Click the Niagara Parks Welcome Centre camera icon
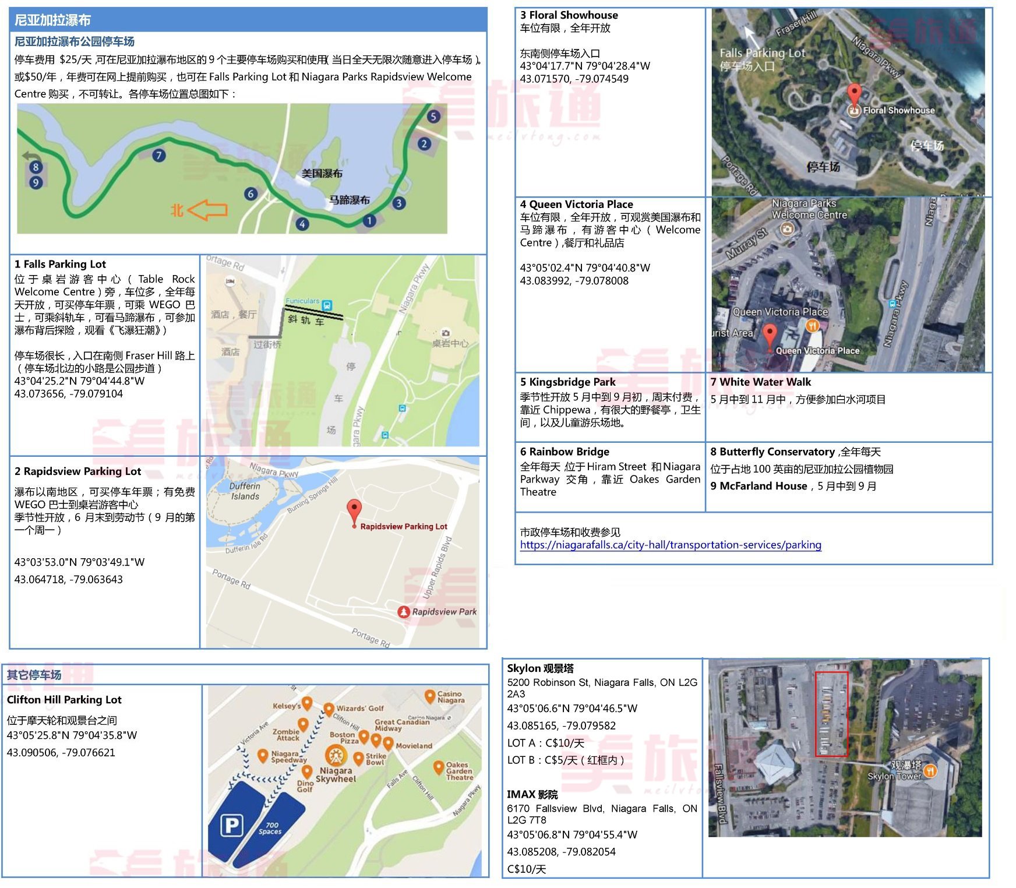This screenshot has height=888, width=1016. tap(786, 229)
